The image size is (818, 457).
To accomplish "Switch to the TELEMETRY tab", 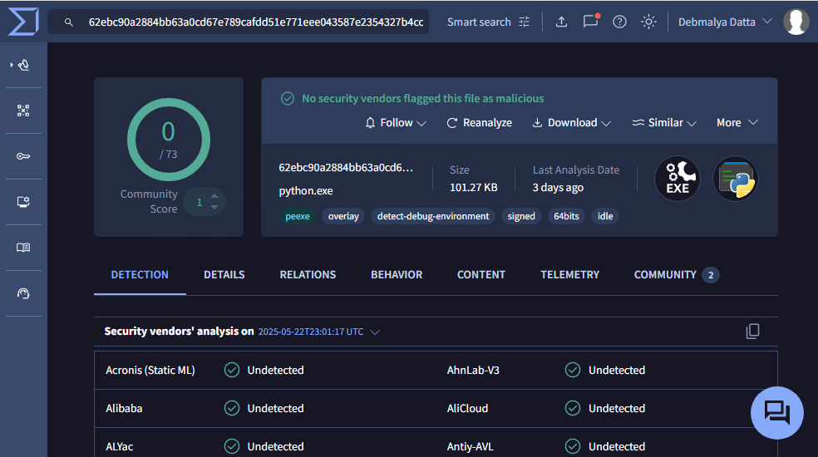I will 569,274.
